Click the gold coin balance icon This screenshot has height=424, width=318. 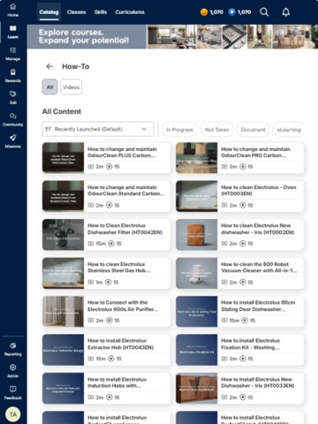coord(204,12)
